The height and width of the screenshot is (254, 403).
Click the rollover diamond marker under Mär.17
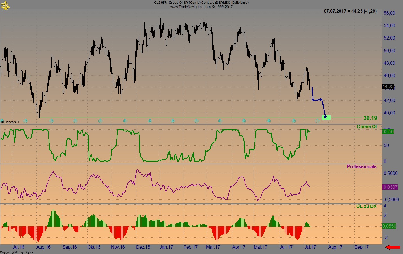[x=219, y=121]
